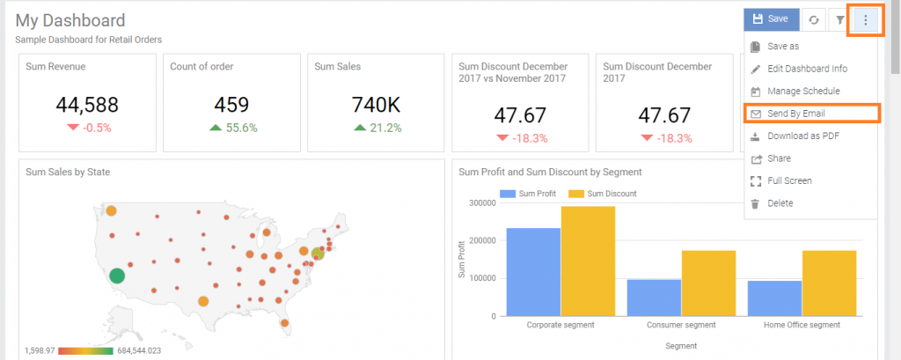This screenshot has width=901, height=360.
Task: Click the map color range legend bar
Action: pos(85,350)
